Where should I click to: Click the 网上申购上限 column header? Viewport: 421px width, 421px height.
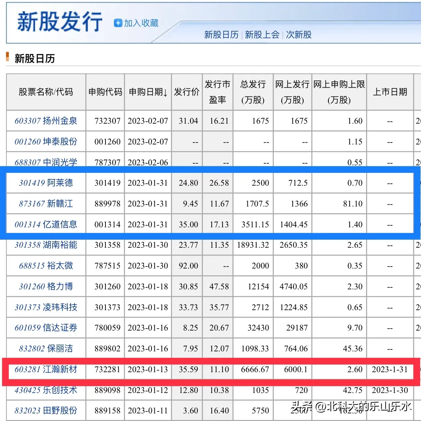(339, 92)
